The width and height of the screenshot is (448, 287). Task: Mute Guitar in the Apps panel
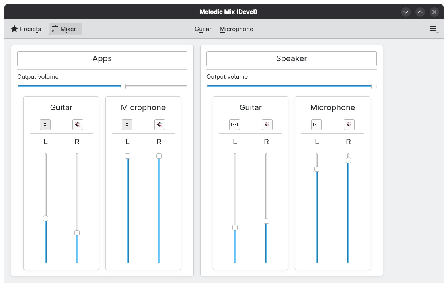(78, 125)
